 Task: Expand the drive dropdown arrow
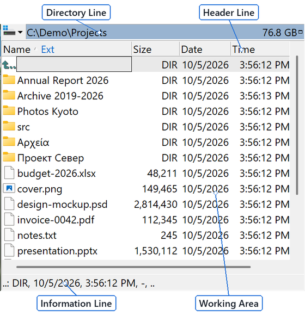tap(20, 32)
